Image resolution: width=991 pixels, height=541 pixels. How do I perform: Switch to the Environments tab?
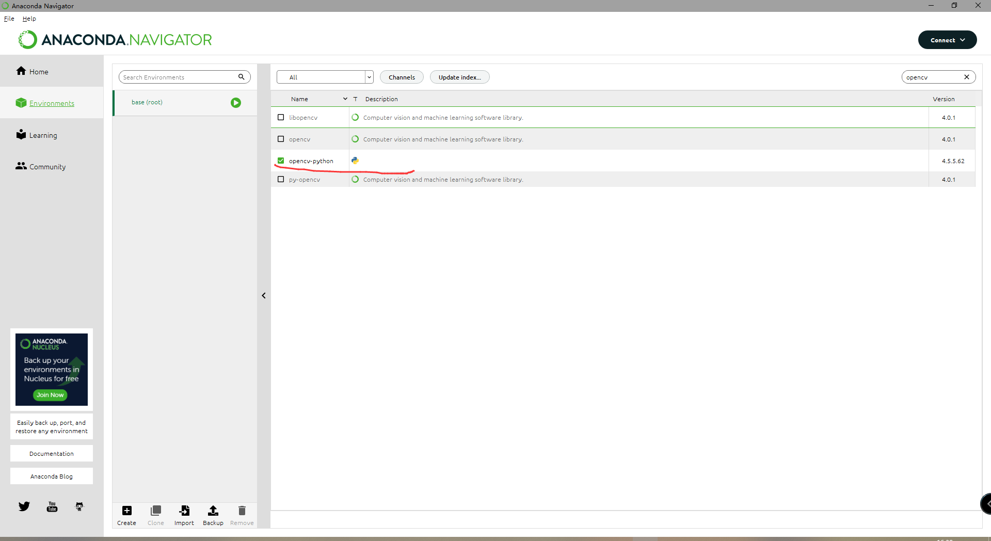52,103
